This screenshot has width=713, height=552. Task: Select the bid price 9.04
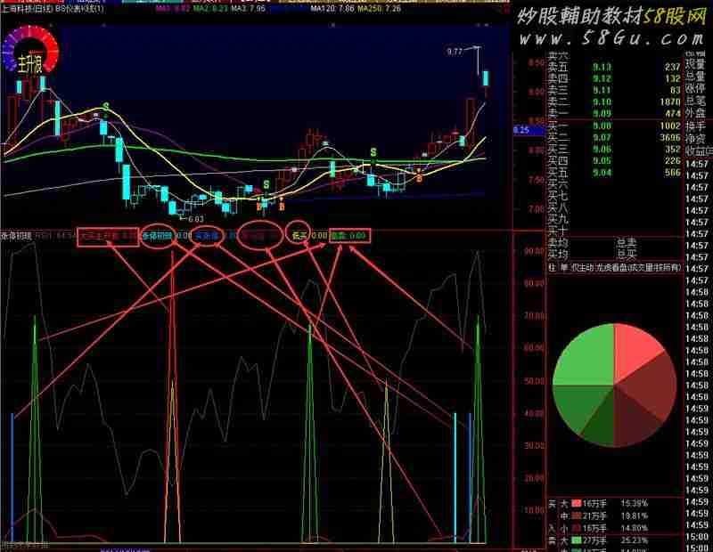click(x=602, y=173)
